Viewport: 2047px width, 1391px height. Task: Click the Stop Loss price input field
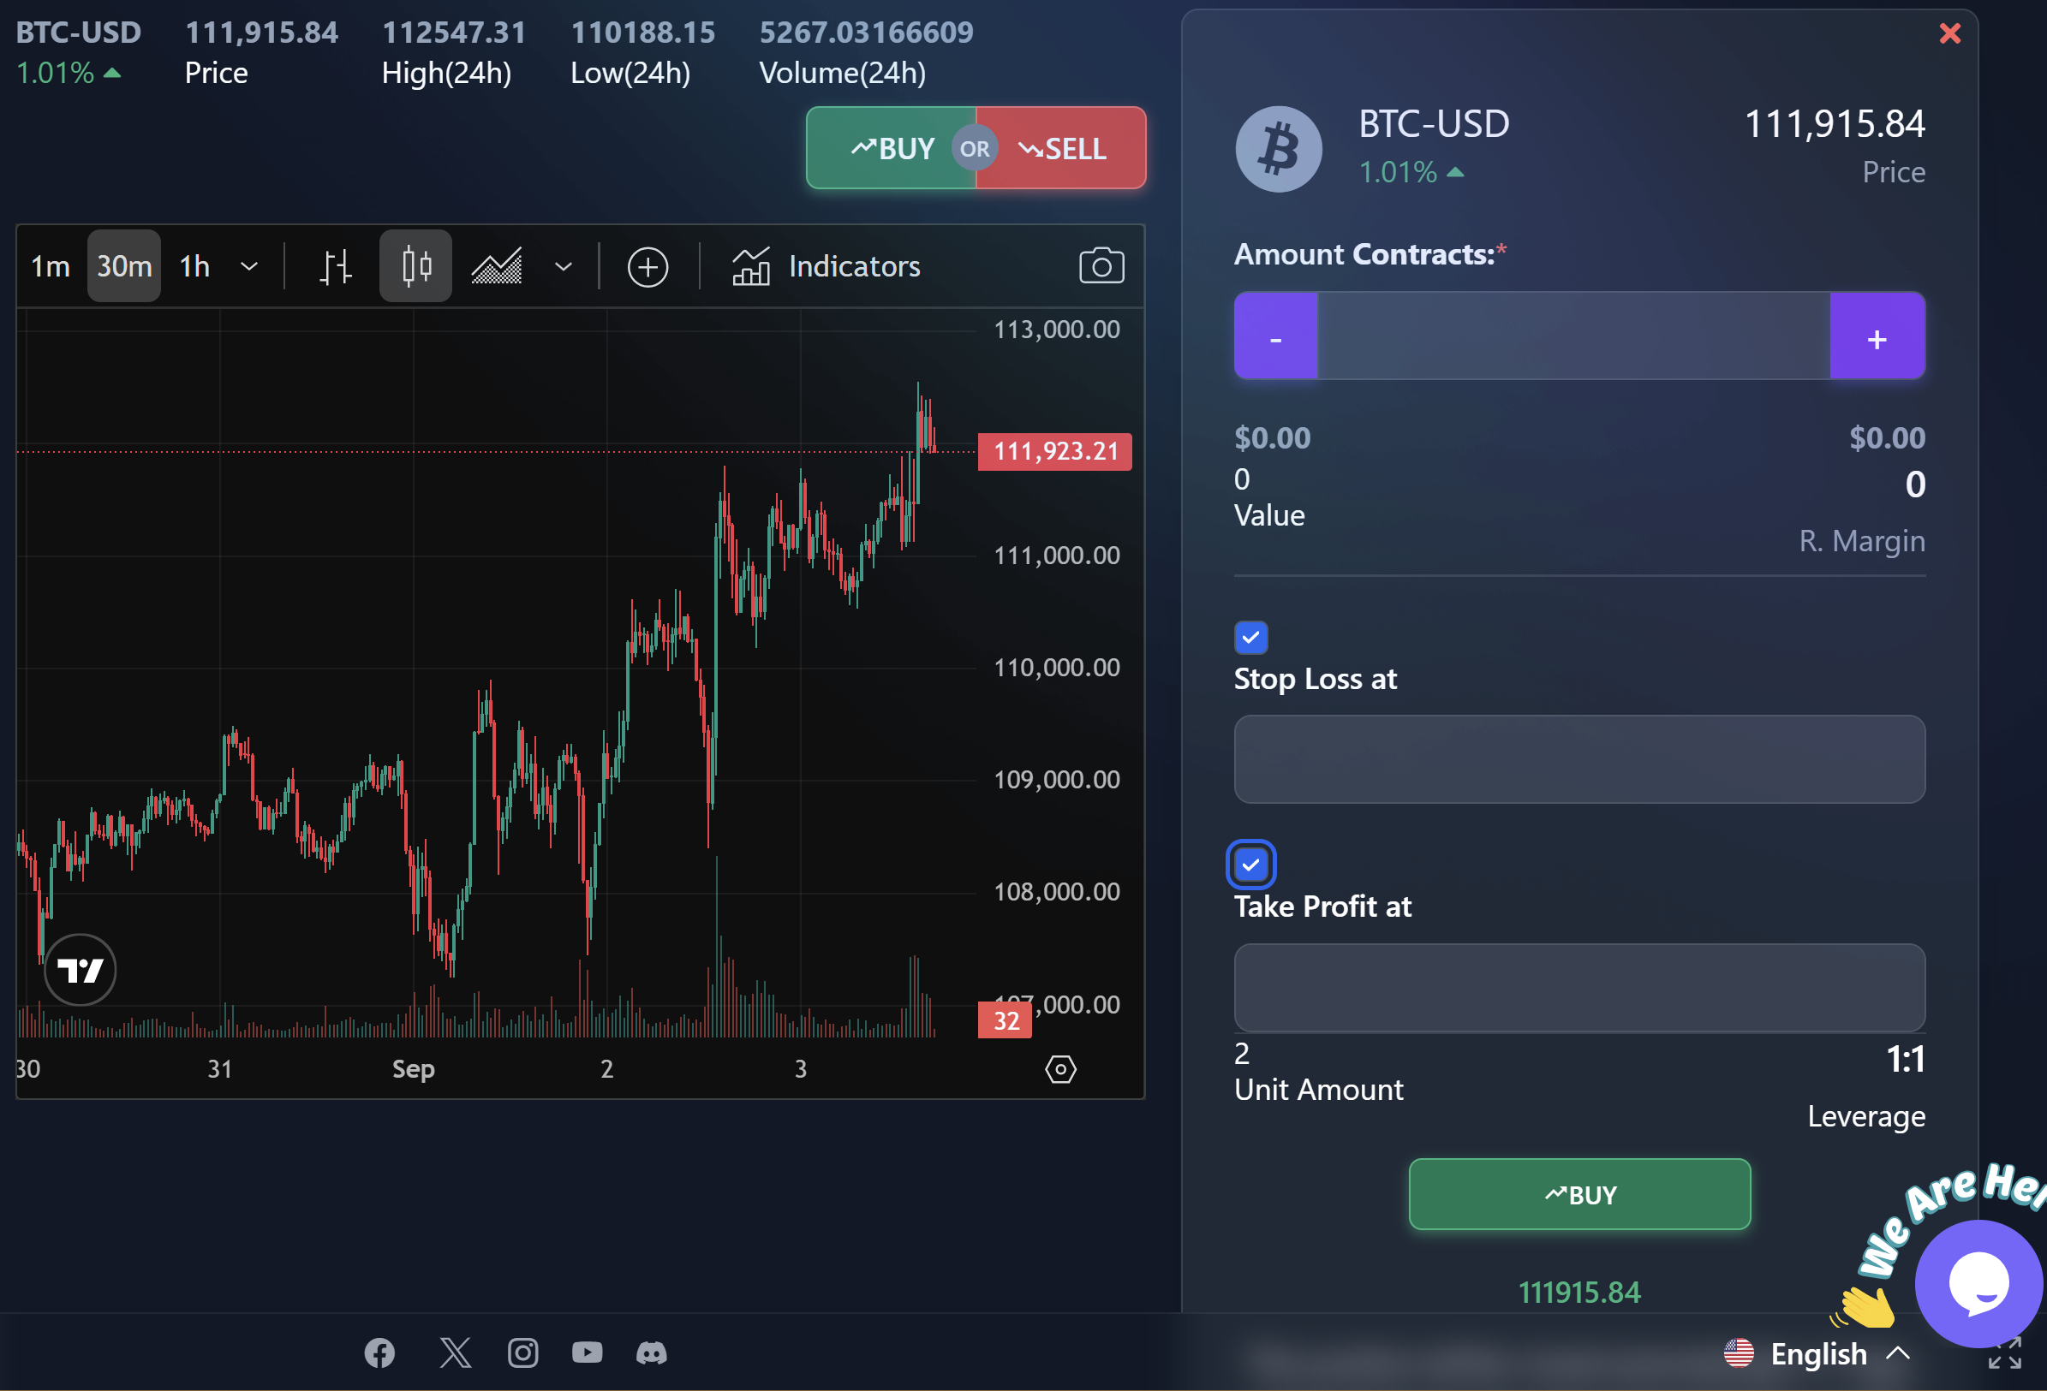pyautogui.click(x=1579, y=759)
